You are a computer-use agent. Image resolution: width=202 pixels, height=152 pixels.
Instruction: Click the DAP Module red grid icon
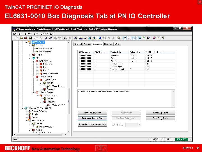[37, 61]
